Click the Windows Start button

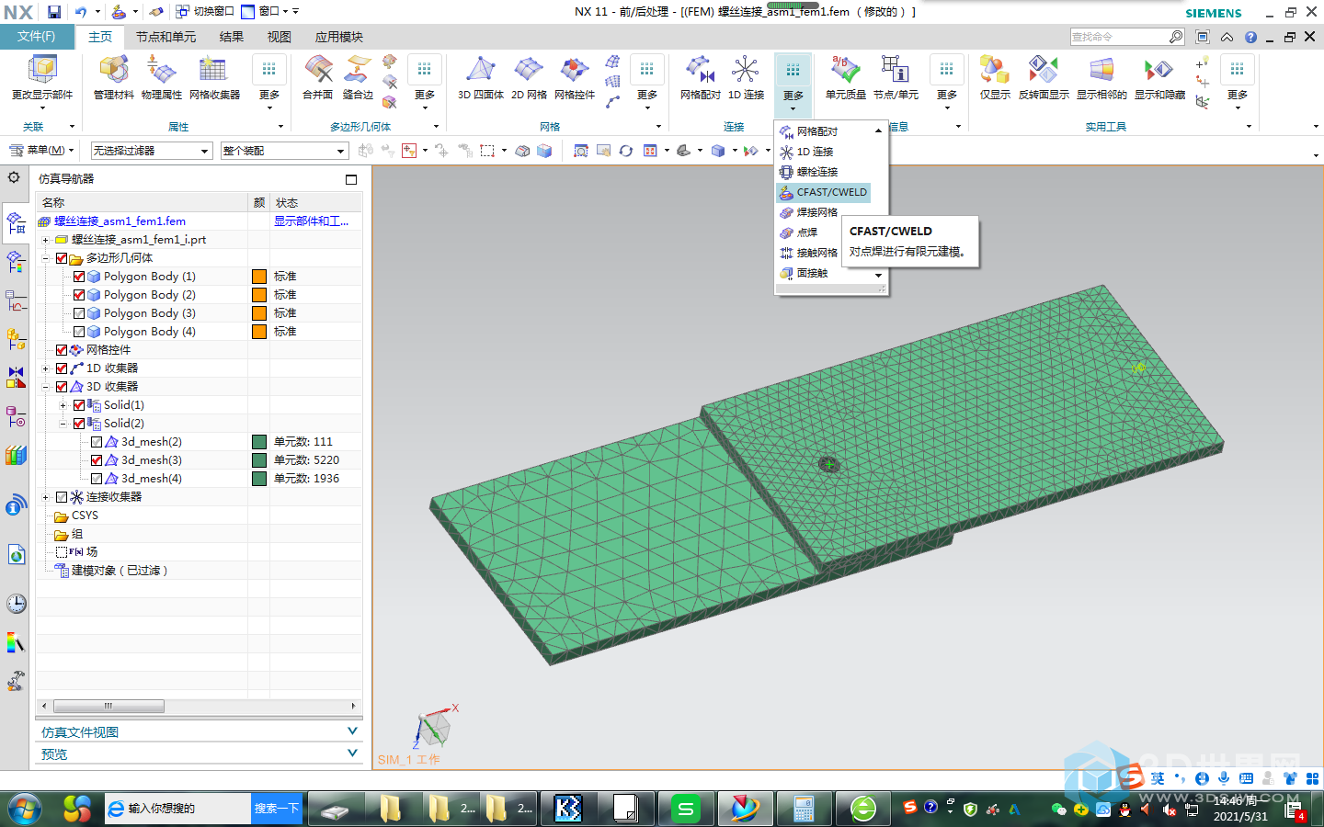coord(25,809)
